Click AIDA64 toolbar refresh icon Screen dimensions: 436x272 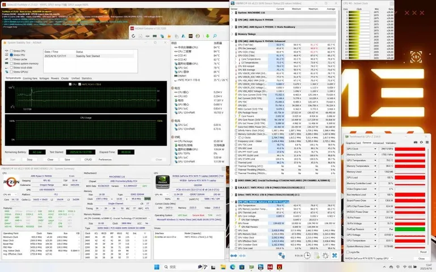point(133,36)
